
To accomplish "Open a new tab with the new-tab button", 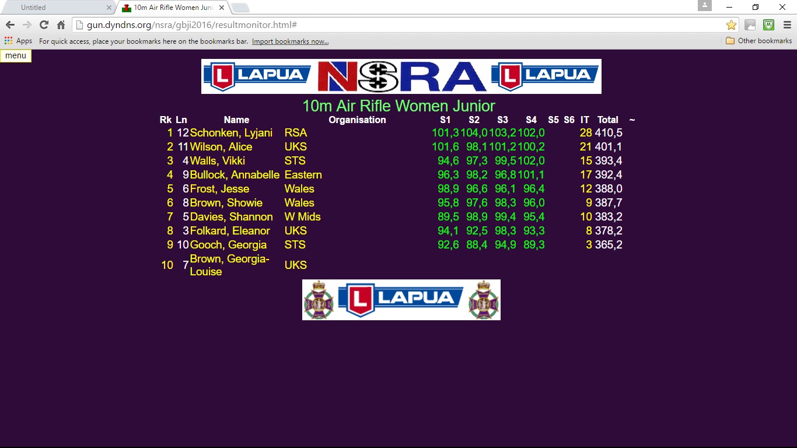I will [240, 8].
